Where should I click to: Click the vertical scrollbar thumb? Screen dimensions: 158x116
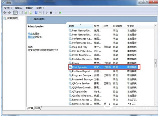coord(156,63)
